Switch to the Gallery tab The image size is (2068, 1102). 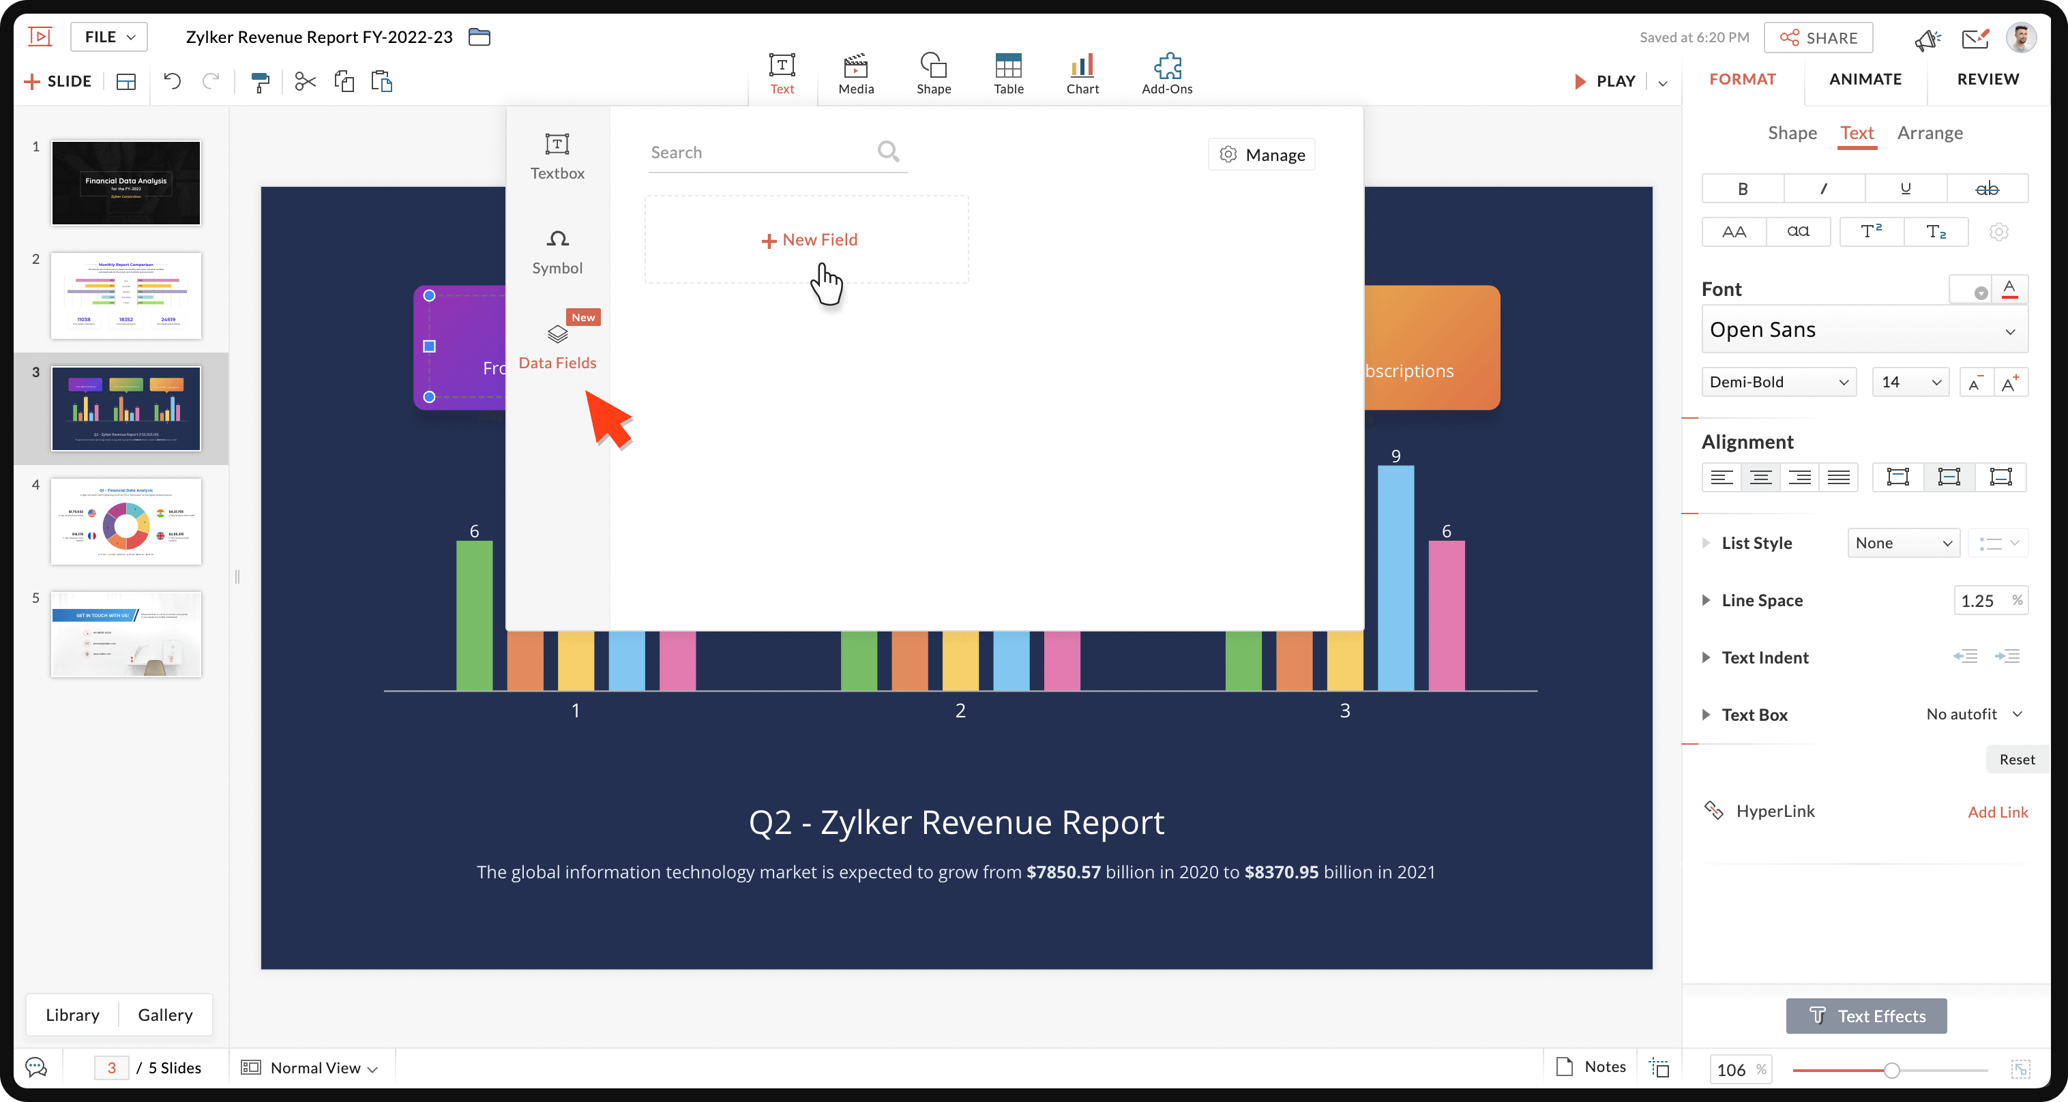click(x=165, y=1015)
